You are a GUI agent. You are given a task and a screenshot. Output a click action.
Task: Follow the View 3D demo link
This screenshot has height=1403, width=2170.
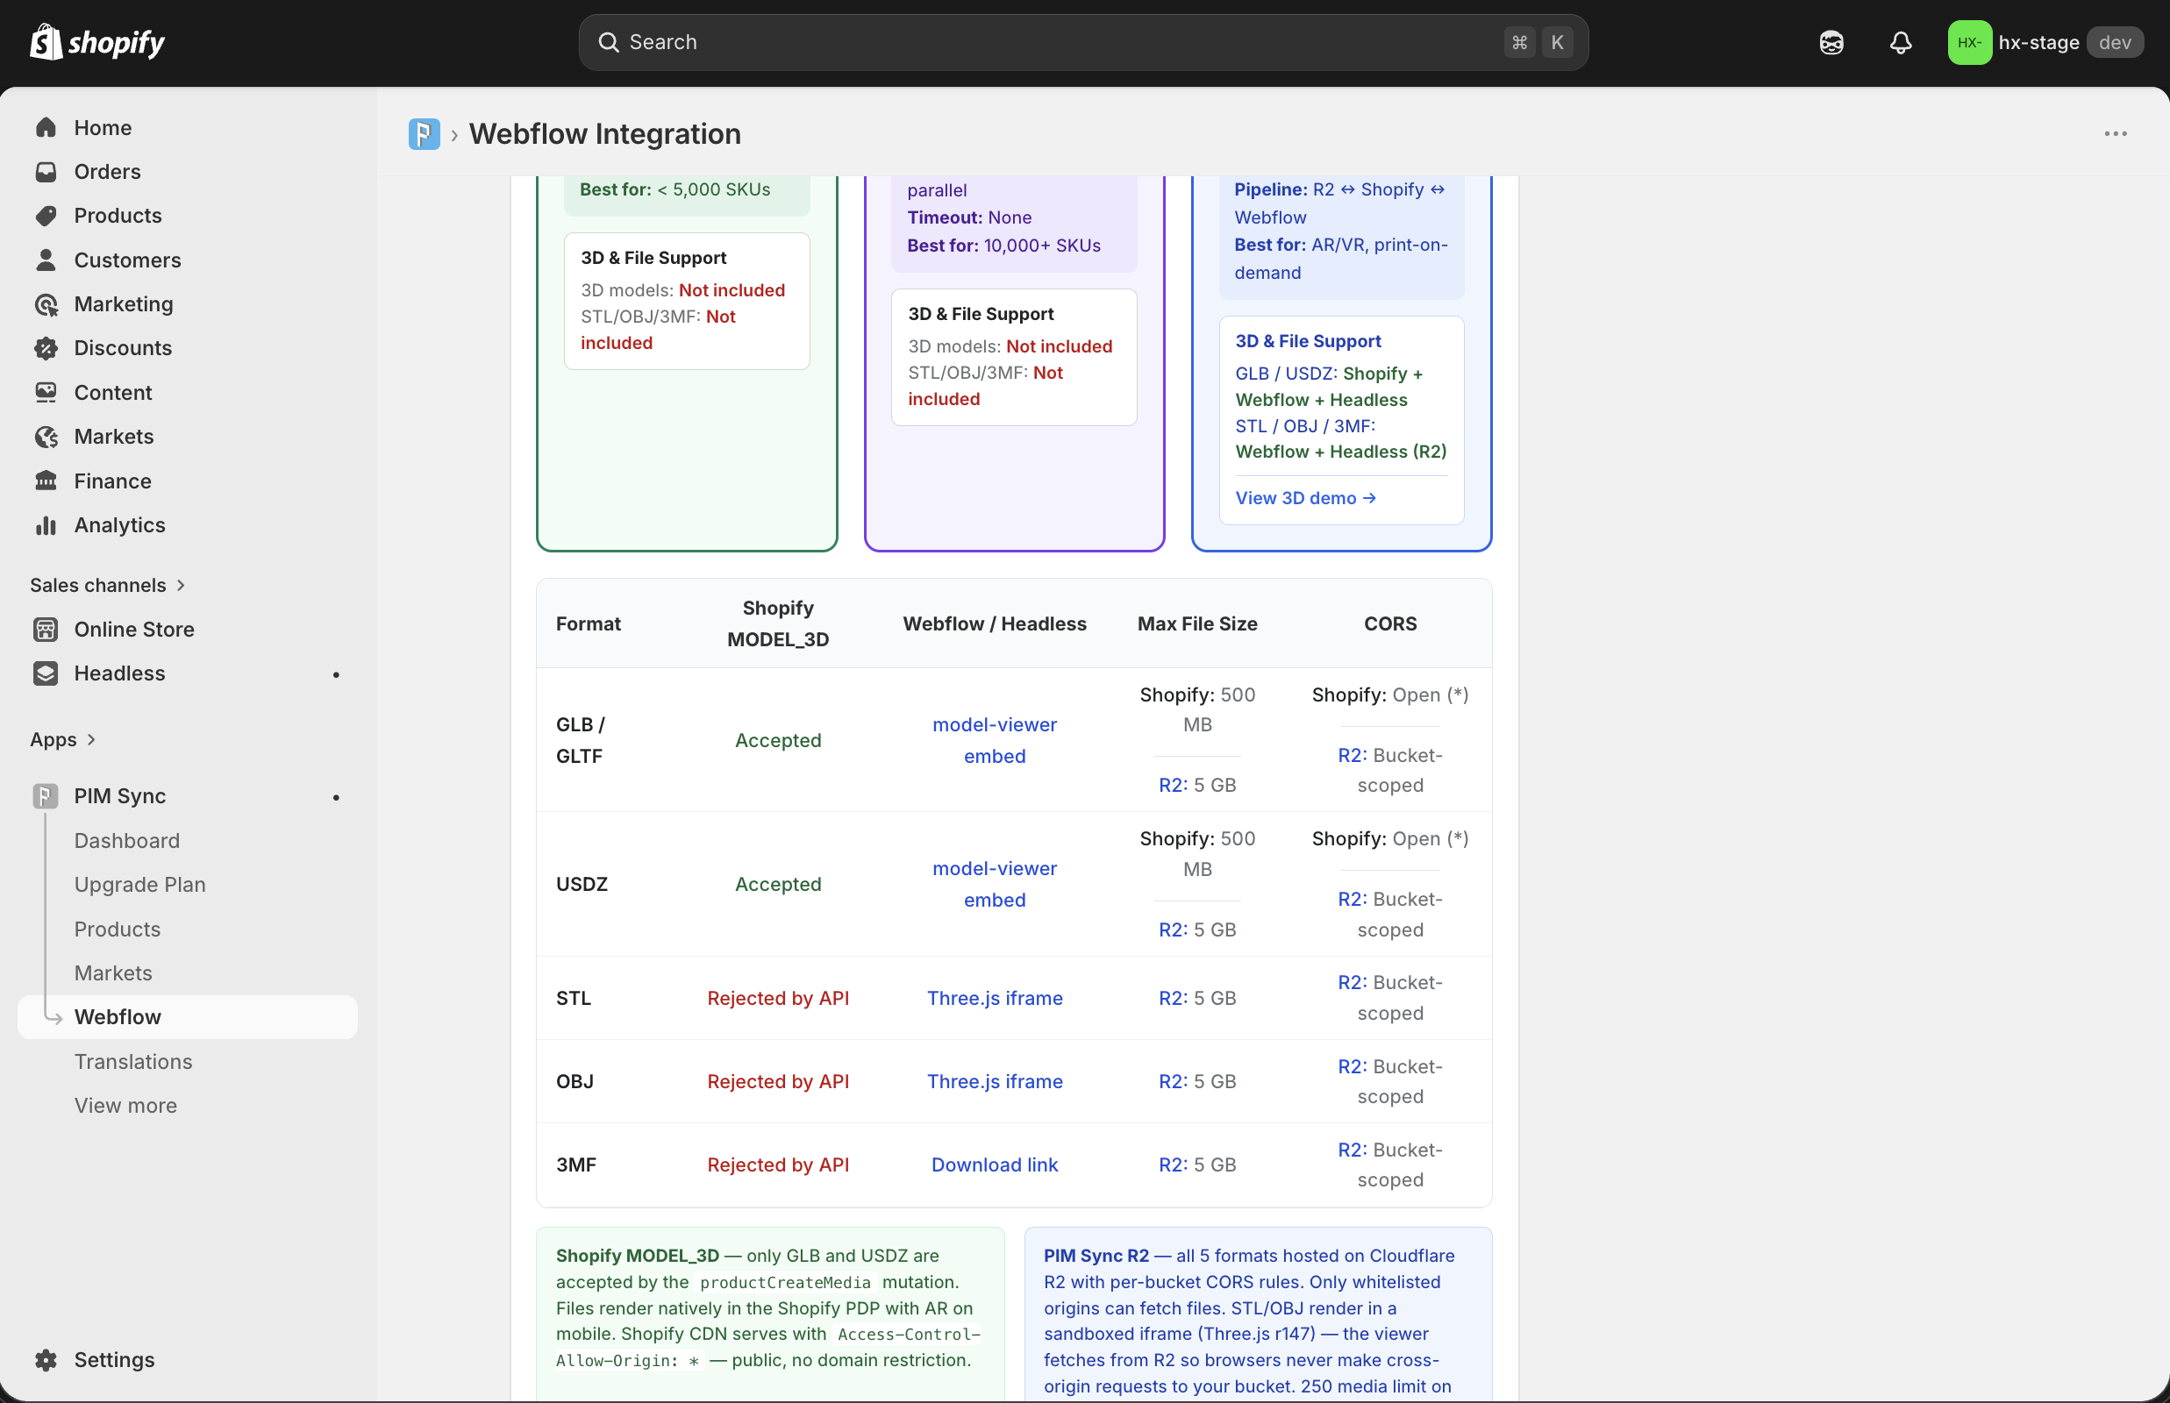click(x=1305, y=498)
